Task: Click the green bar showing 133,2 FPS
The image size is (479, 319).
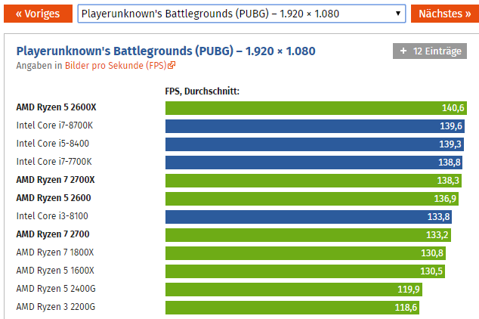Action: [x=308, y=235]
